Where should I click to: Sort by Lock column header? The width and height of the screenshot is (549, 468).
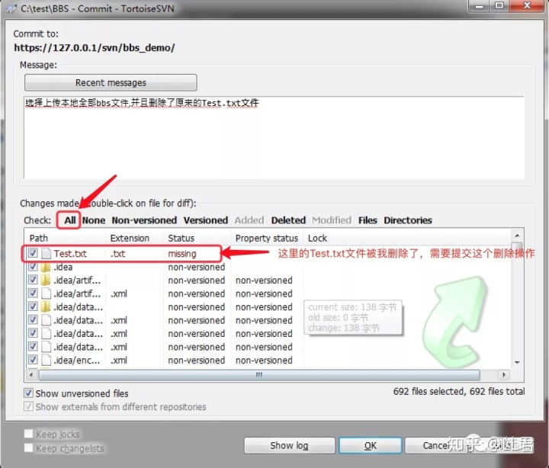317,238
